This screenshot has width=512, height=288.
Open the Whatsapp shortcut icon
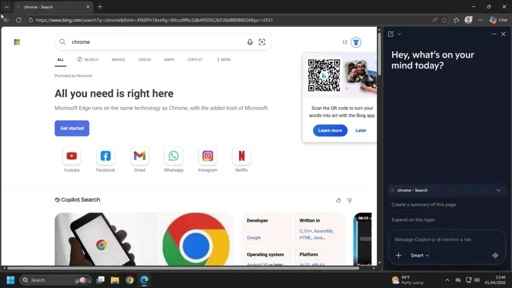(173, 156)
